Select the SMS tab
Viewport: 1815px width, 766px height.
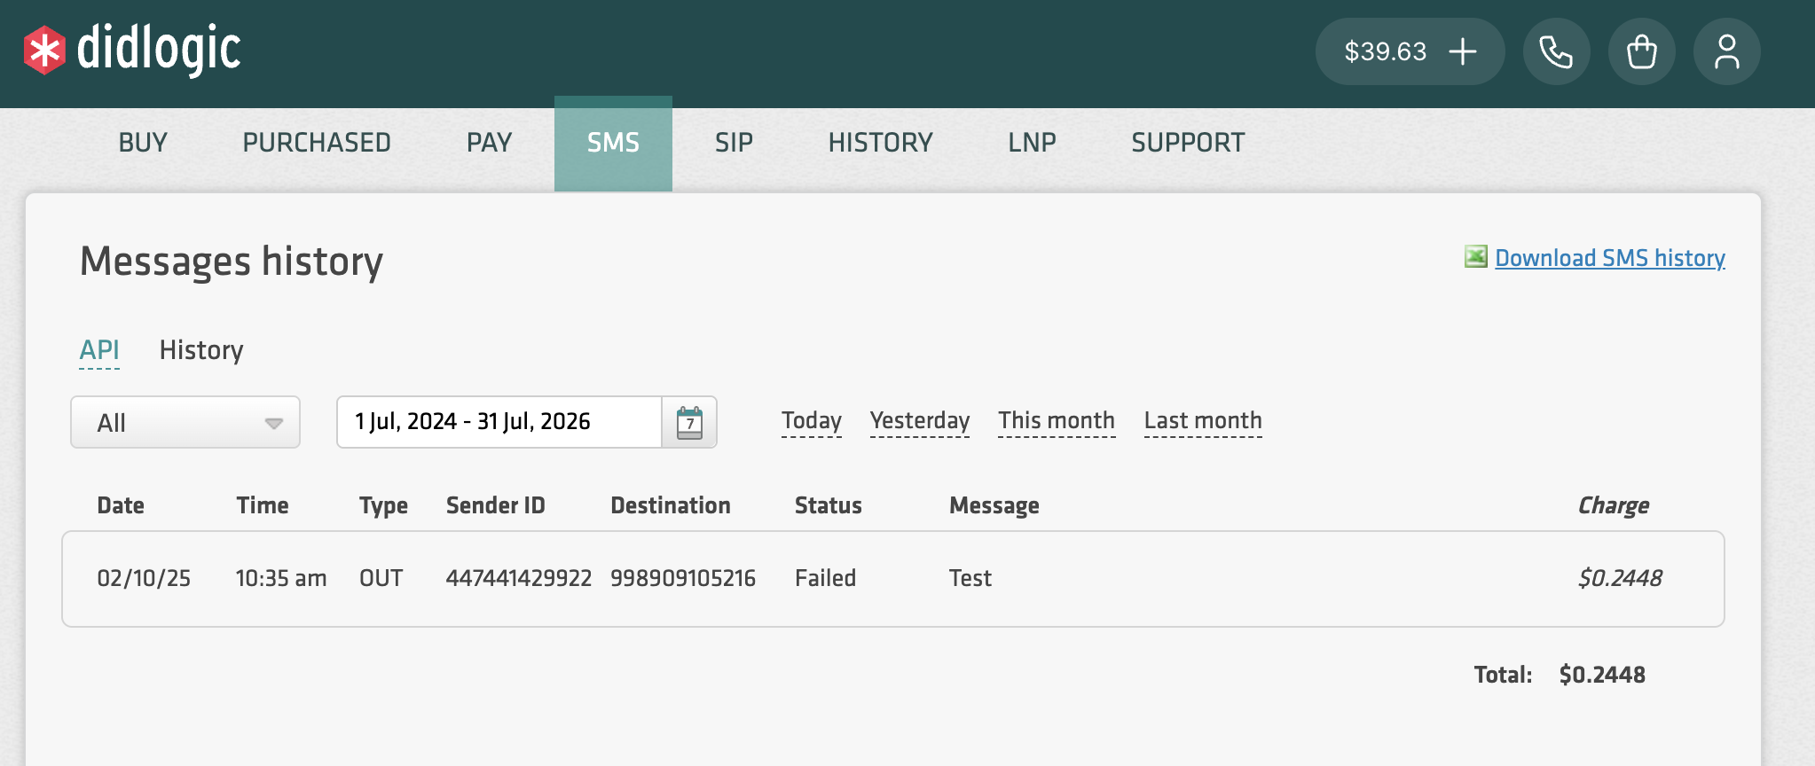[x=613, y=143]
